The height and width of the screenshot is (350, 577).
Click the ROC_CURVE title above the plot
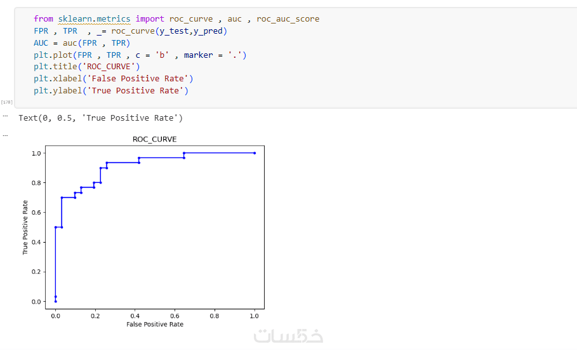click(154, 139)
